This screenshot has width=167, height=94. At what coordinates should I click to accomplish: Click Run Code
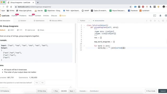(151, 91)
